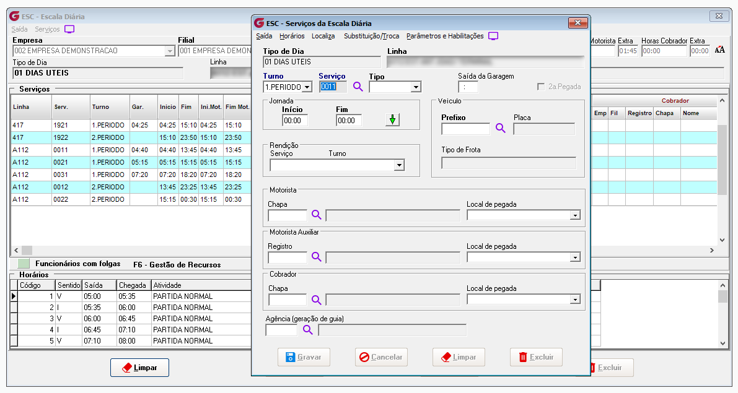Viewport: 738px width, 393px height.
Task: Click the Registro column header under Cobrador
Action: pos(639,113)
